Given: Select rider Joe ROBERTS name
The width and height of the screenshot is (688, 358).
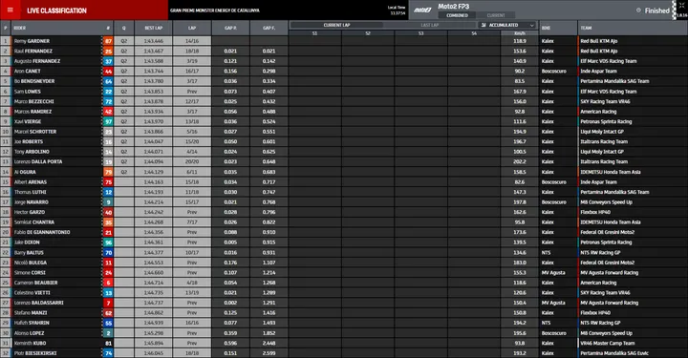Looking at the screenshot, I should tap(29, 142).
